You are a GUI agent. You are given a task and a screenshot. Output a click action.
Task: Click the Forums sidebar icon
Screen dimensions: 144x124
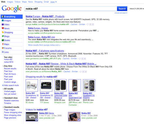click(3, 48)
